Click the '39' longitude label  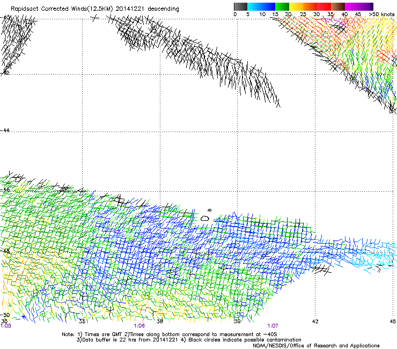[237, 322]
